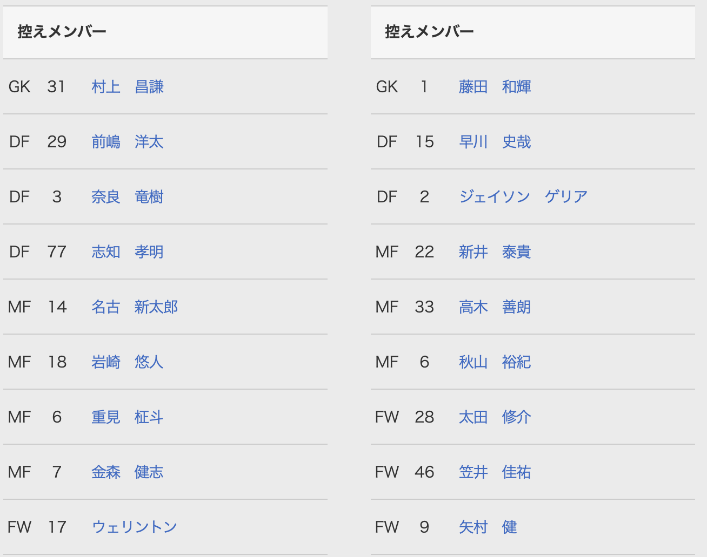This screenshot has width=707, height=557.
Task: Open 名古 新太郎 player page
Action: (135, 307)
